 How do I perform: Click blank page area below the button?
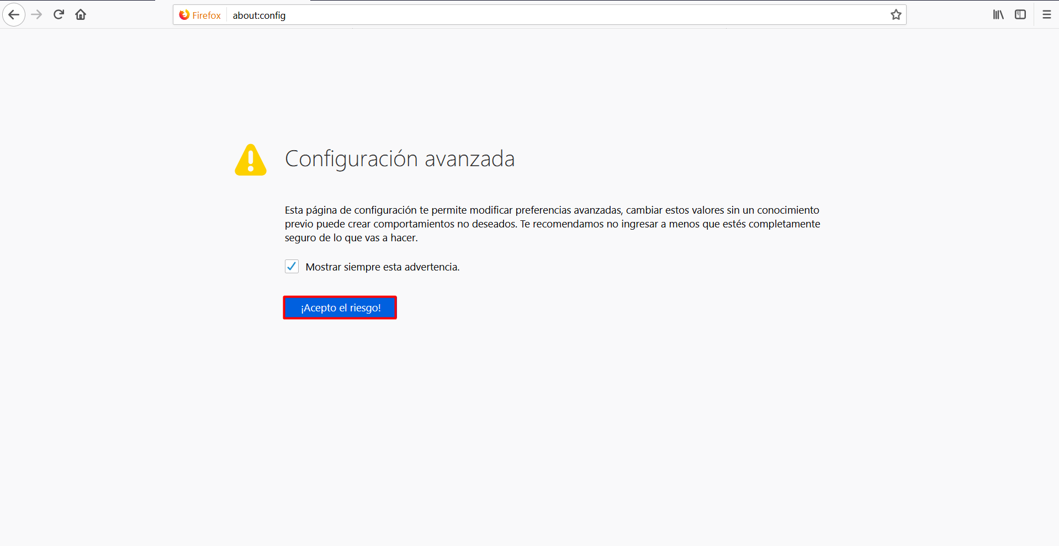tap(497, 431)
